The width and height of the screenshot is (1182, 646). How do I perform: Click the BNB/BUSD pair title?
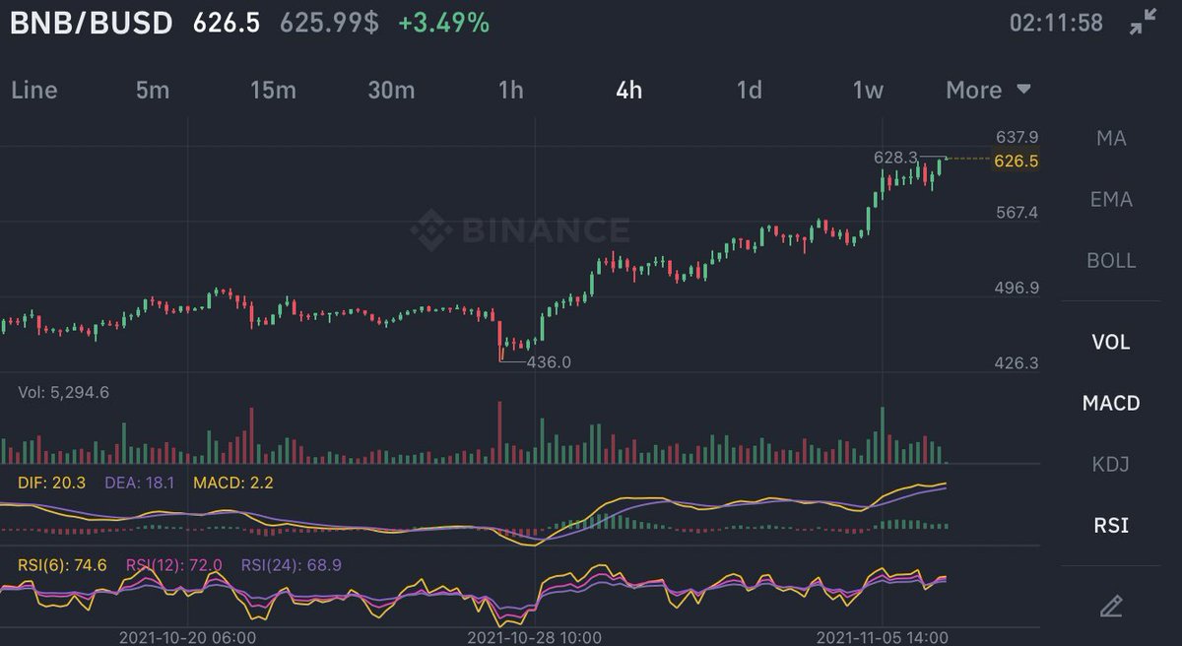tap(92, 23)
